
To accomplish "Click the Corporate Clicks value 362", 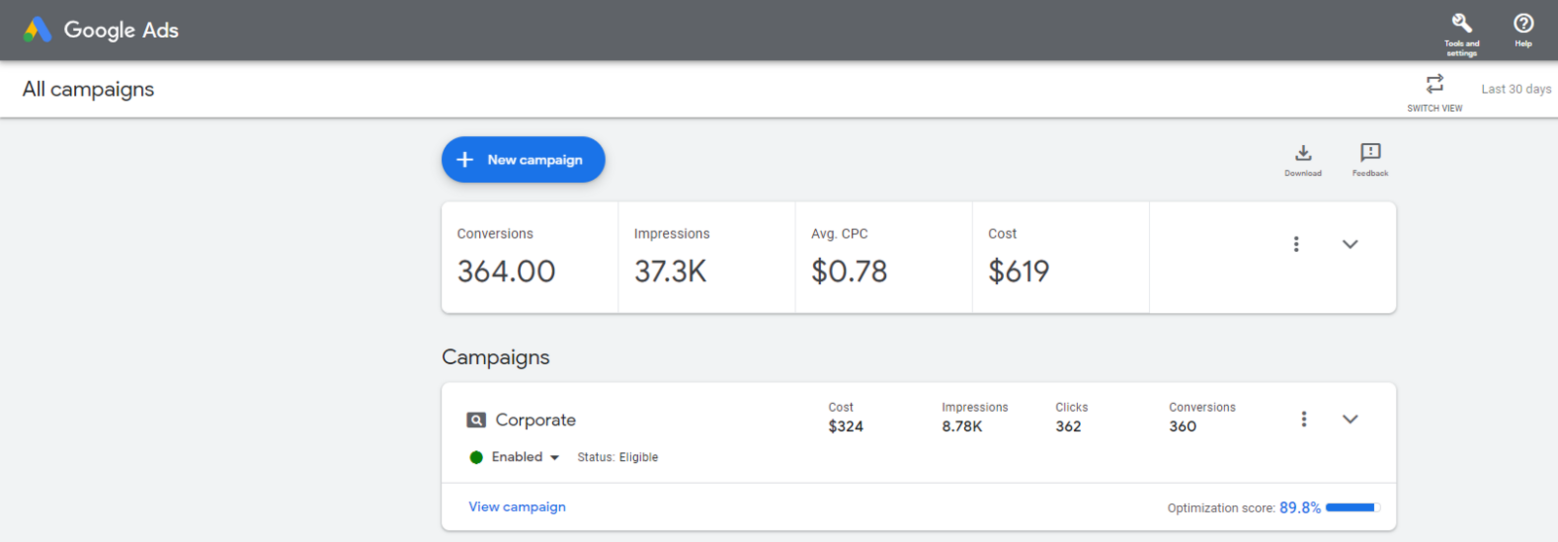I will click(x=1068, y=426).
